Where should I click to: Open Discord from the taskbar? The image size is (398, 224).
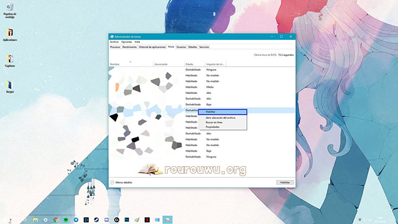(106, 220)
